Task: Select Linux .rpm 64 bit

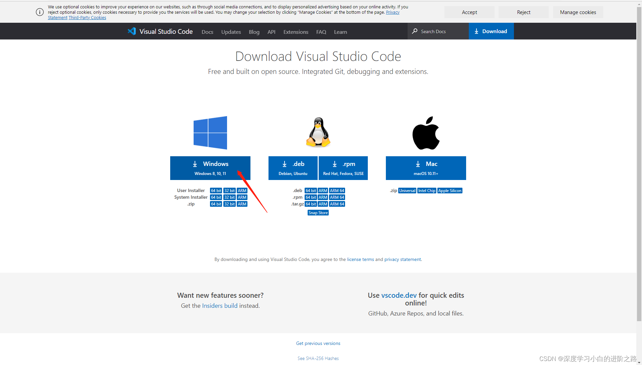Action: point(311,197)
